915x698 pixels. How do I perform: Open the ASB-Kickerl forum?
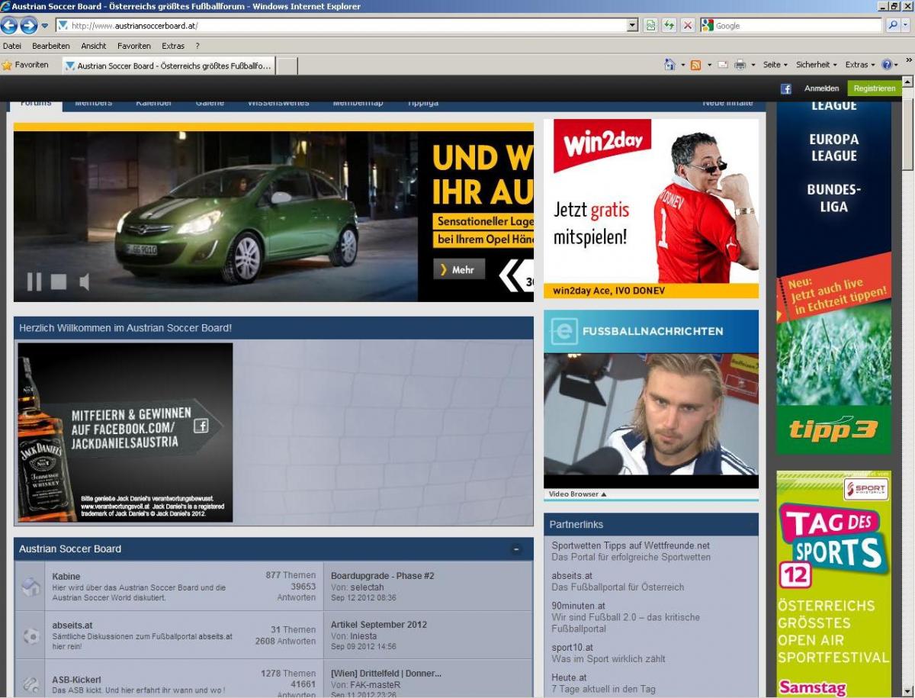[77, 680]
